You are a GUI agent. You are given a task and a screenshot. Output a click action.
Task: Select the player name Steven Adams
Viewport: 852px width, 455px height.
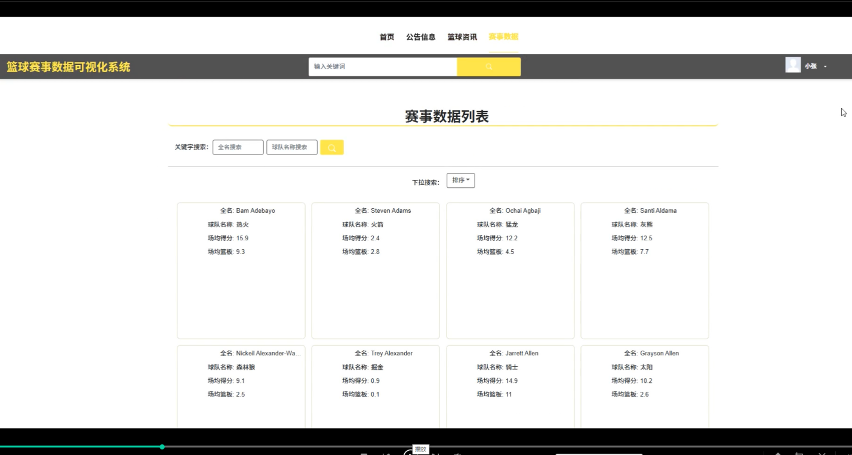391,211
